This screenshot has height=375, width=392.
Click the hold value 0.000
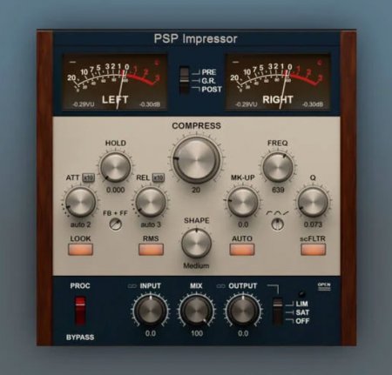click(x=115, y=190)
